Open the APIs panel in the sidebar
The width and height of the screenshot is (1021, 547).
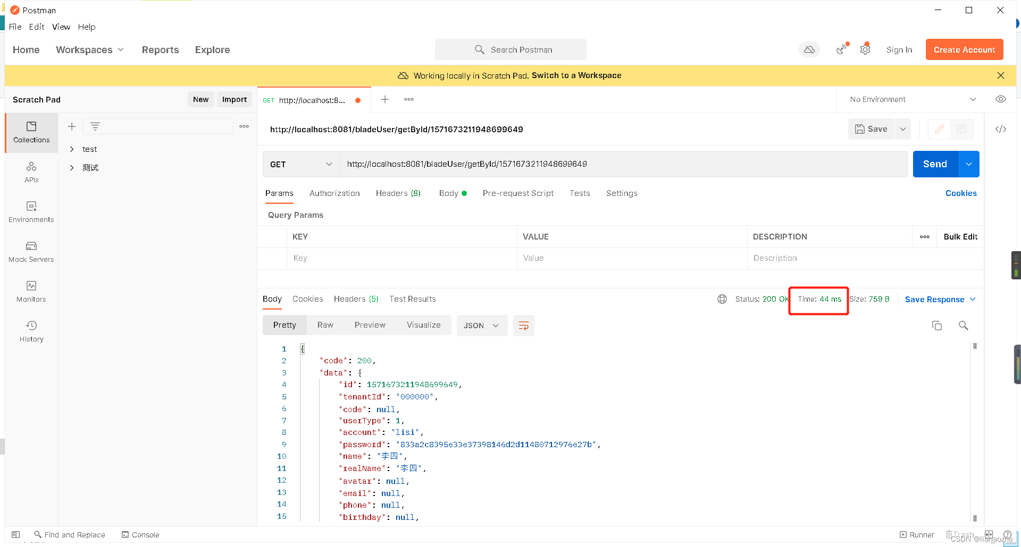pyautogui.click(x=31, y=172)
